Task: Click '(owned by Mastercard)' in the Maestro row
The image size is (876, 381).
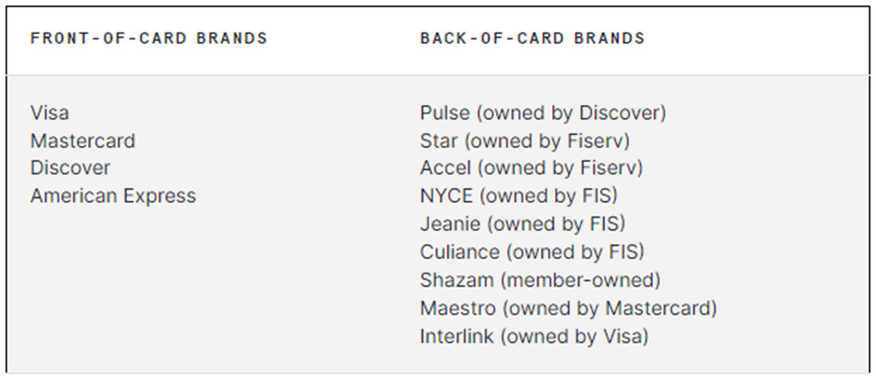Action: tap(610, 308)
